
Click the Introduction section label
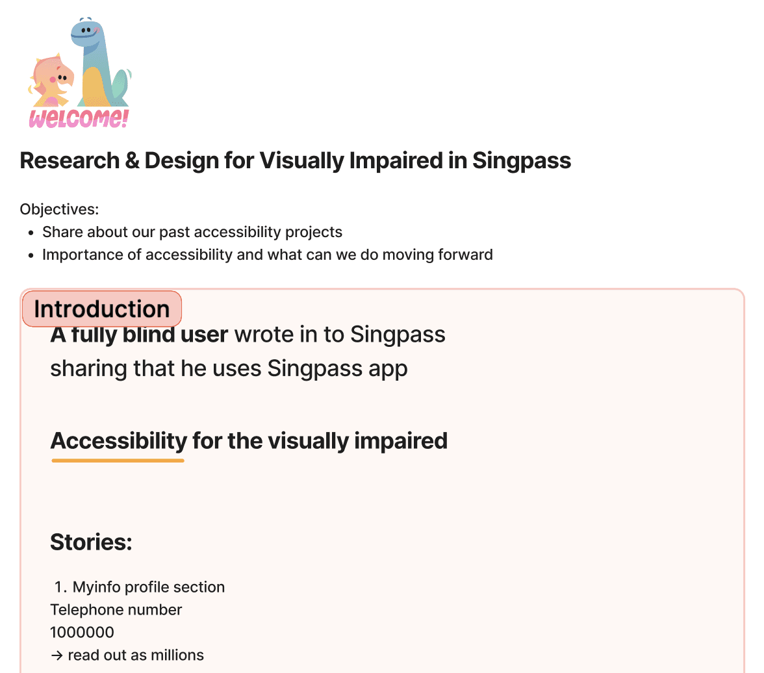point(102,309)
